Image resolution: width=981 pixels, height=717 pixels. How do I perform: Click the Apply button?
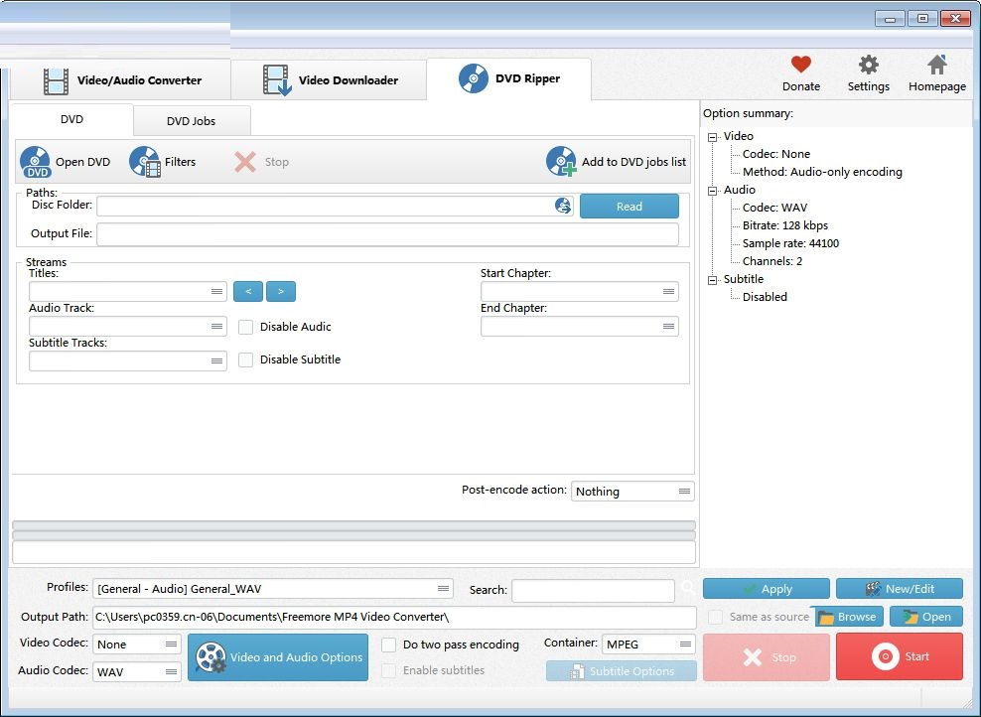pos(767,589)
